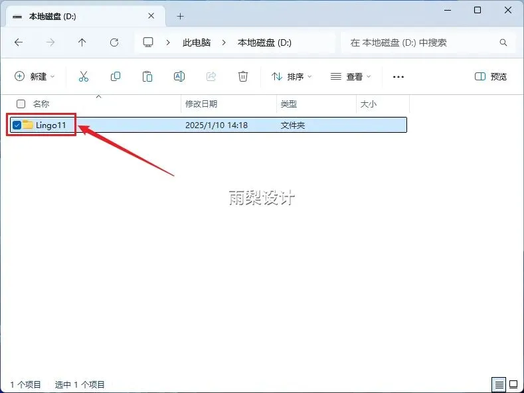The width and height of the screenshot is (524, 393).
Task: Click 本地磁盘 (D:) breadcrumb in address bar
Action: pyautogui.click(x=264, y=42)
